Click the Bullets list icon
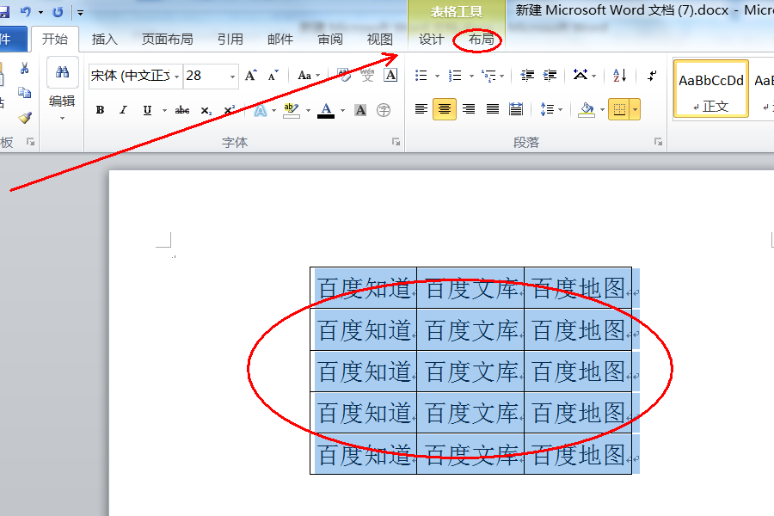Image resolution: width=774 pixels, height=516 pixels. coord(421,75)
